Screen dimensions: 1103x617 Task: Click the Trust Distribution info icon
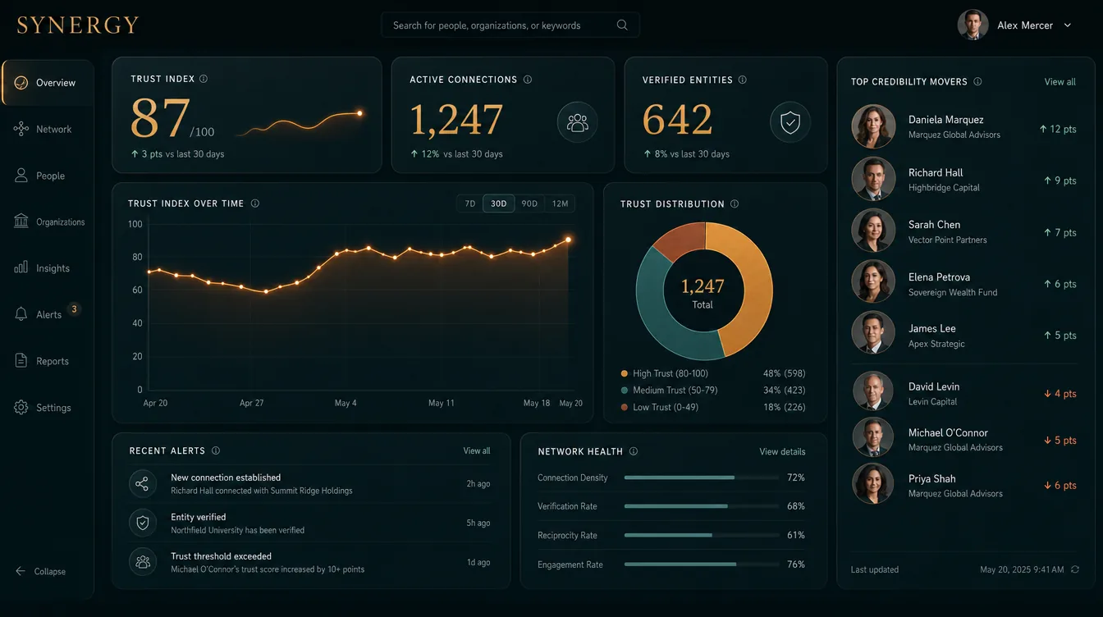(x=735, y=204)
